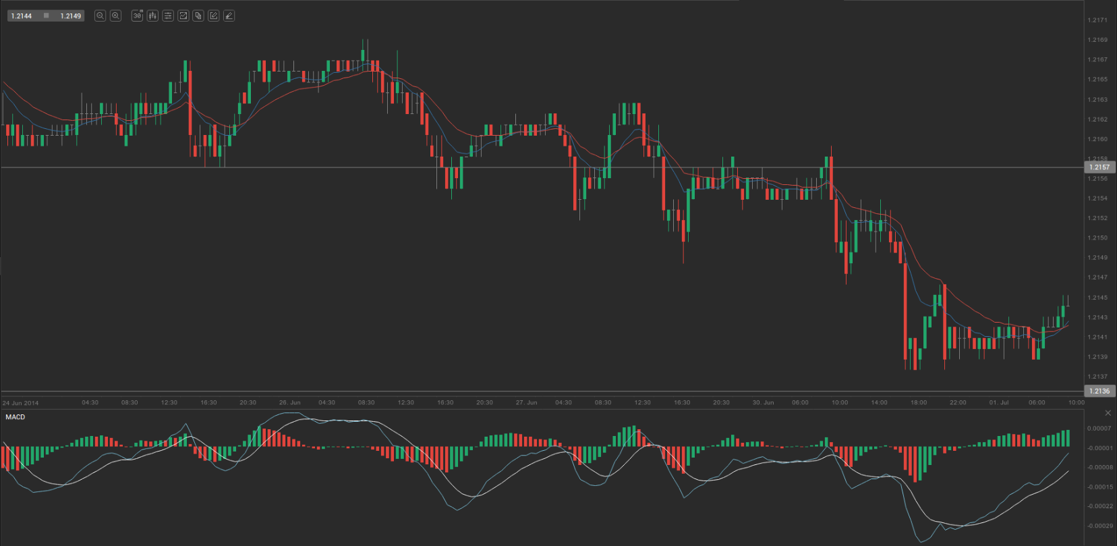Viewport: 1117px width, 546px height.
Task: Zoom in the chart
Action: [x=115, y=16]
